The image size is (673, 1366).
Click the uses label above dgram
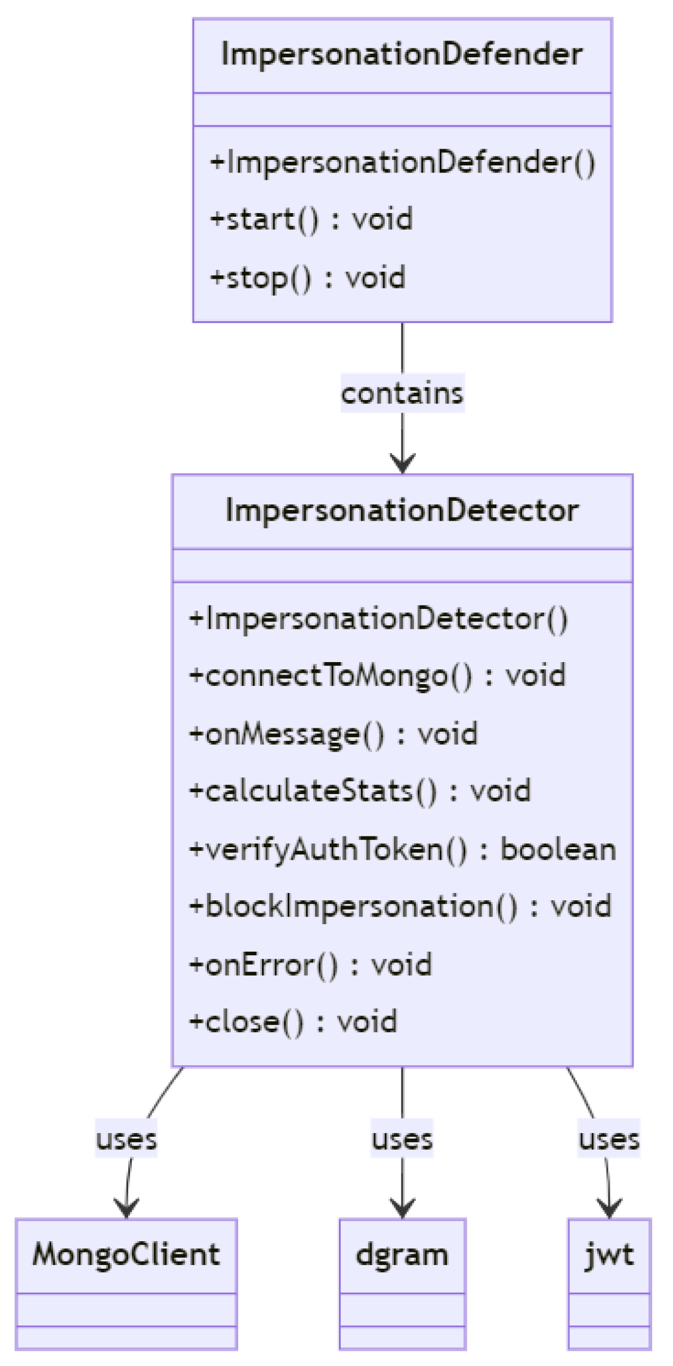pyautogui.click(x=402, y=1139)
